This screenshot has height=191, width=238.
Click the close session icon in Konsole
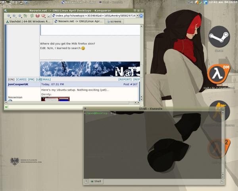pos(222,181)
